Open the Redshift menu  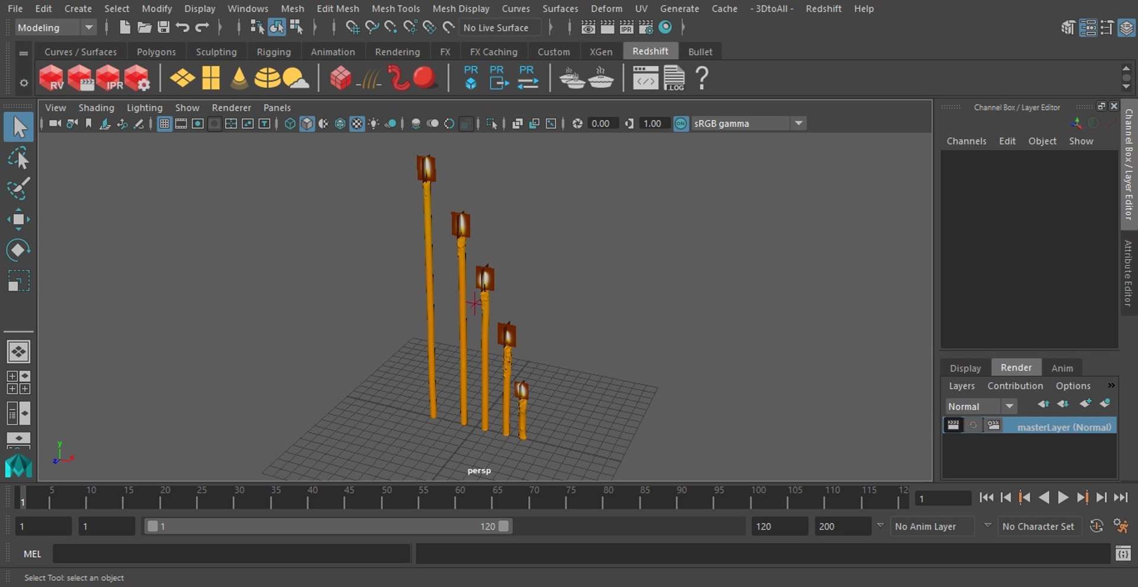823,9
